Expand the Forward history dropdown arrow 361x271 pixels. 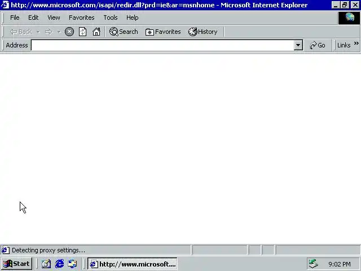point(59,32)
